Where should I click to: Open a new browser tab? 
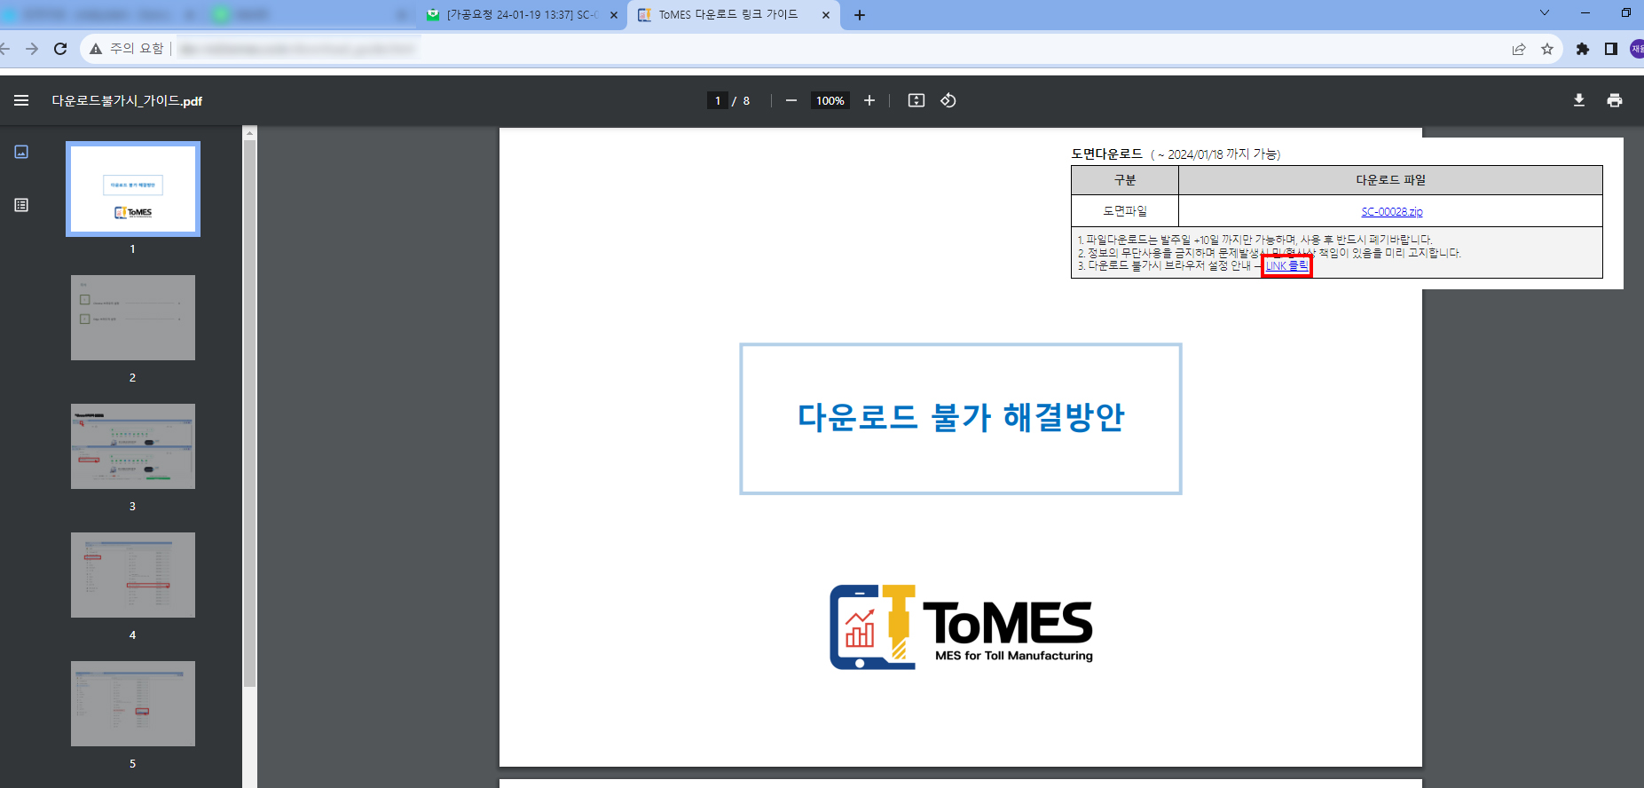860,15
